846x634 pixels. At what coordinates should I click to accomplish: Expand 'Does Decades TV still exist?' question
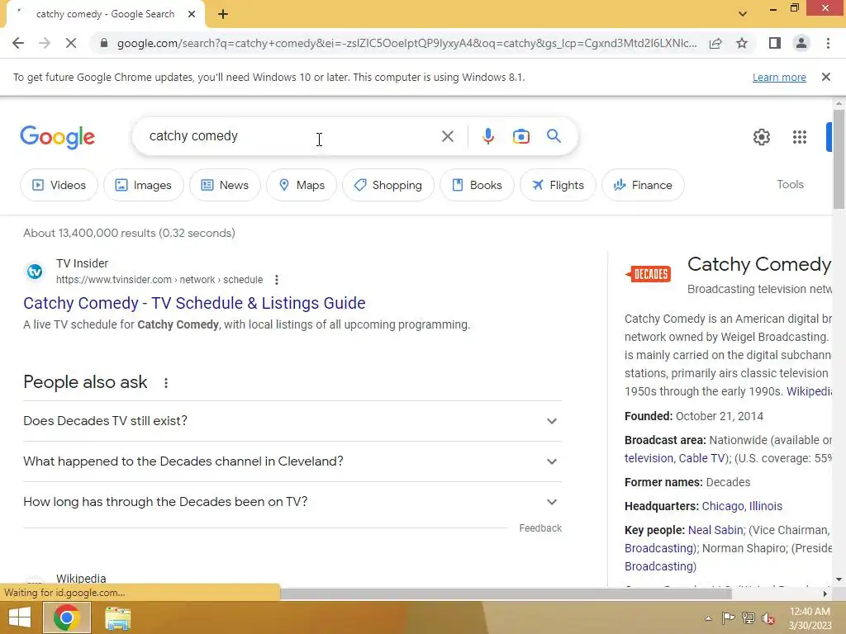click(292, 421)
